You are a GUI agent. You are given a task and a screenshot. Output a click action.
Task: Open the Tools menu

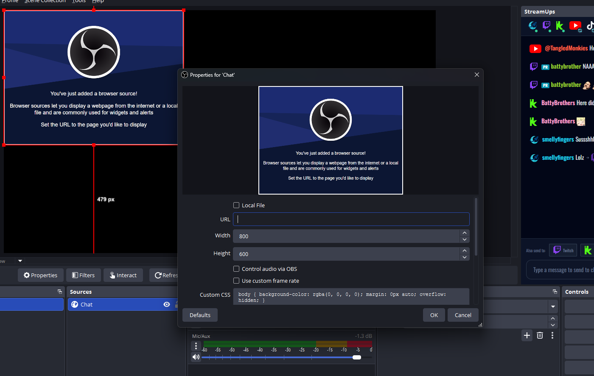[79, 1]
